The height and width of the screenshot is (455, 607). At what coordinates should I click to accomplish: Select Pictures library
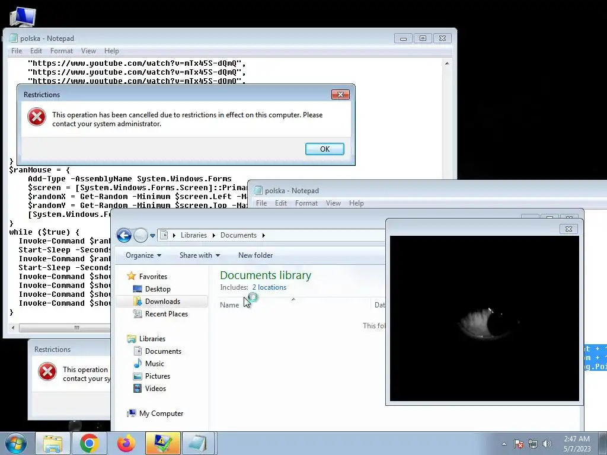coord(157,376)
